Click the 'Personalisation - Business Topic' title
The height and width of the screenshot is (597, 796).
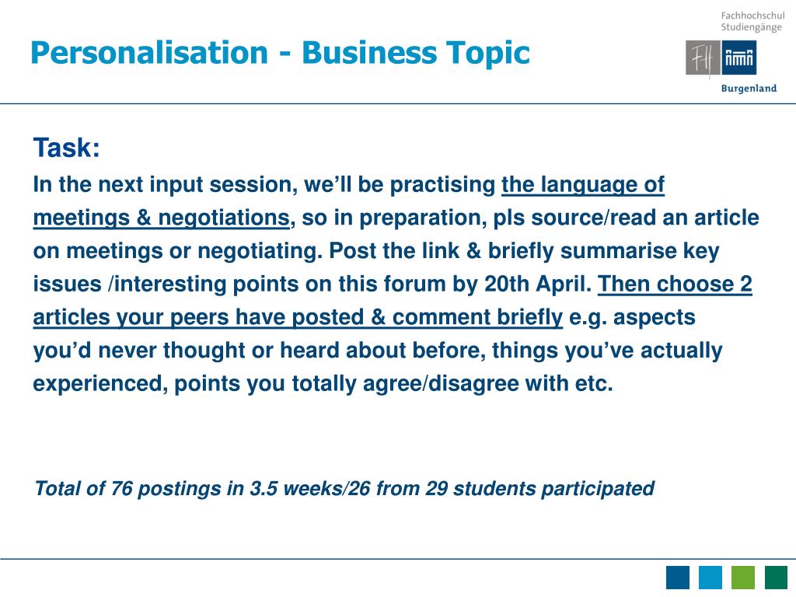click(x=280, y=53)
